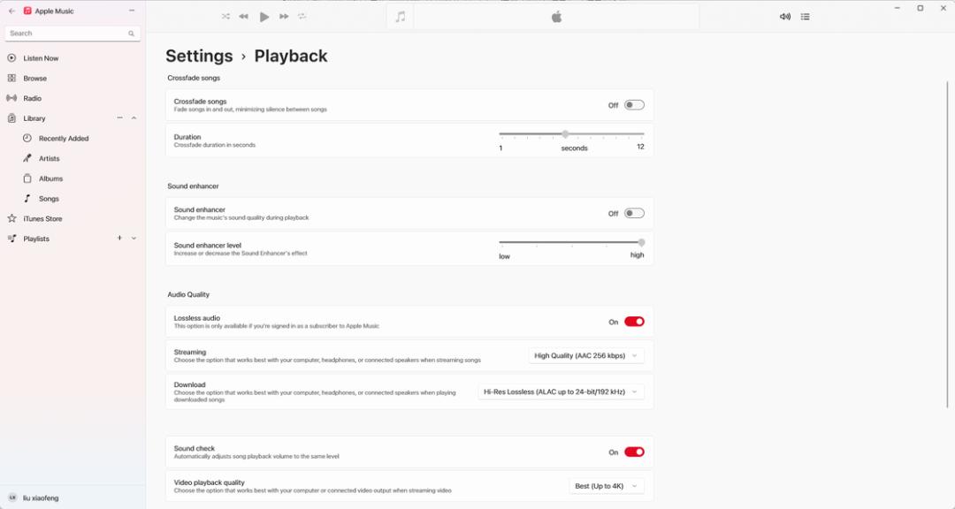Turn on the Sound enhancer toggle
The height and width of the screenshot is (509, 955).
pos(634,214)
